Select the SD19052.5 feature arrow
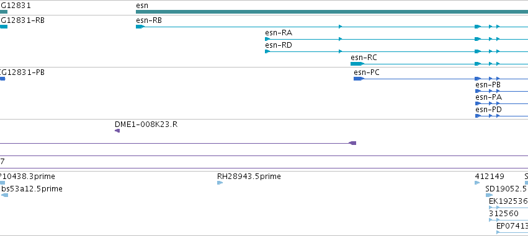This screenshot has height=236, width=528. click(489, 195)
